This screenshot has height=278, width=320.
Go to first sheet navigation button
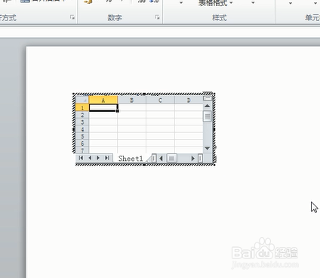pos(81,158)
